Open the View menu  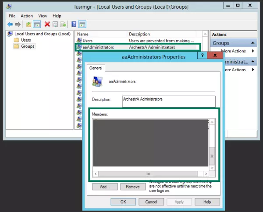[43, 16]
